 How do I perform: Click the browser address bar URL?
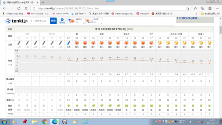click(68, 8)
